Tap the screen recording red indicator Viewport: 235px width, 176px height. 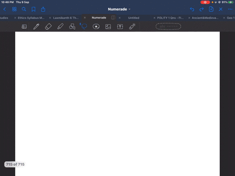pos(205,2)
